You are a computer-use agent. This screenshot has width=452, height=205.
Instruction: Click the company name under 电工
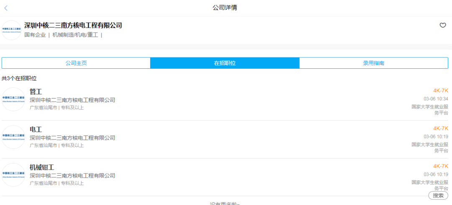click(x=72, y=138)
